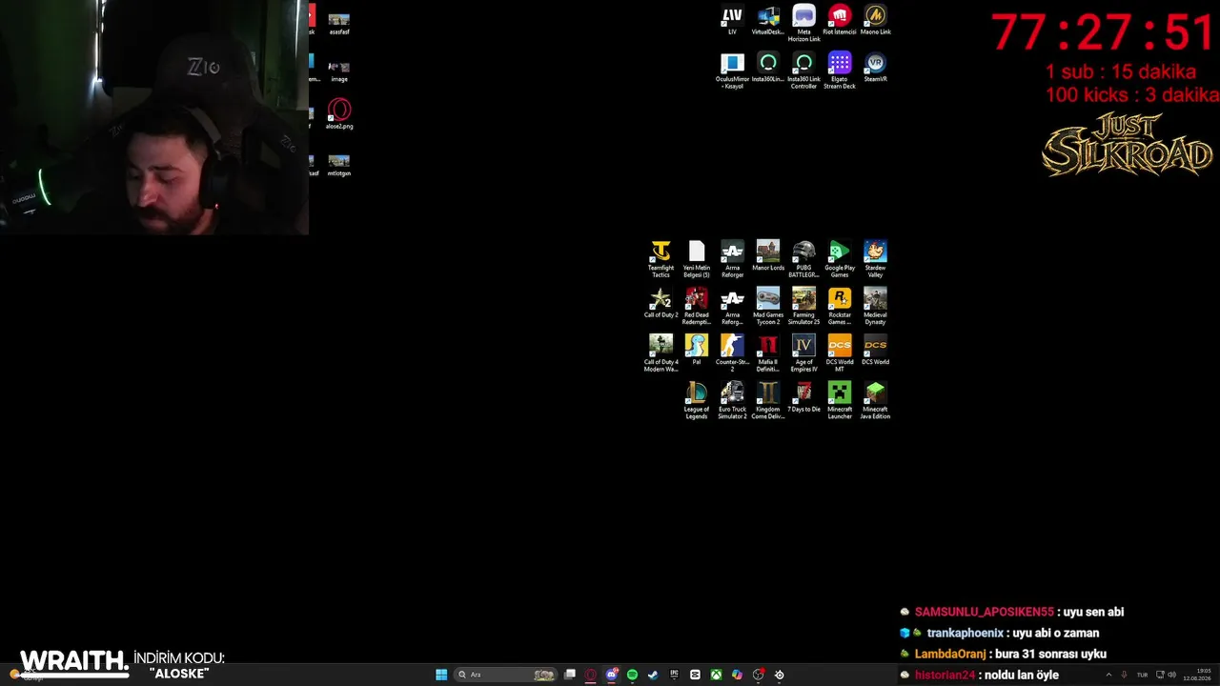
Task: Open Meta Horizon Link shortcut
Action: (803, 23)
